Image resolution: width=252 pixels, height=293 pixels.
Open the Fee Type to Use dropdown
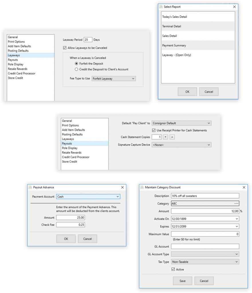pyautogui.click(x=114, y=78)
